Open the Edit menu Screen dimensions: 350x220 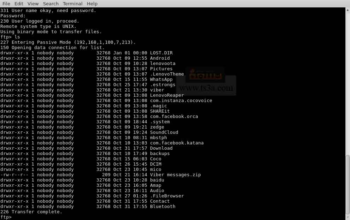pyautogui.click(x=19, y=4)
